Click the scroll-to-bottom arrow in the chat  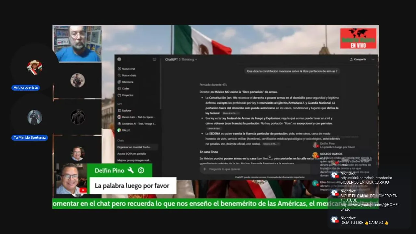tap(270, 157)
